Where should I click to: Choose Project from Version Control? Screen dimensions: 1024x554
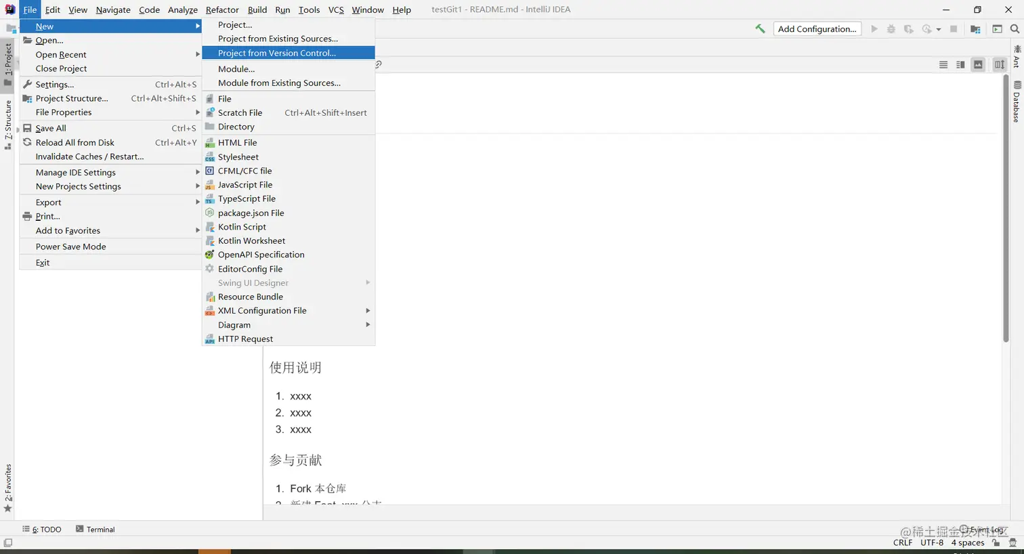(x=289, y=53)
